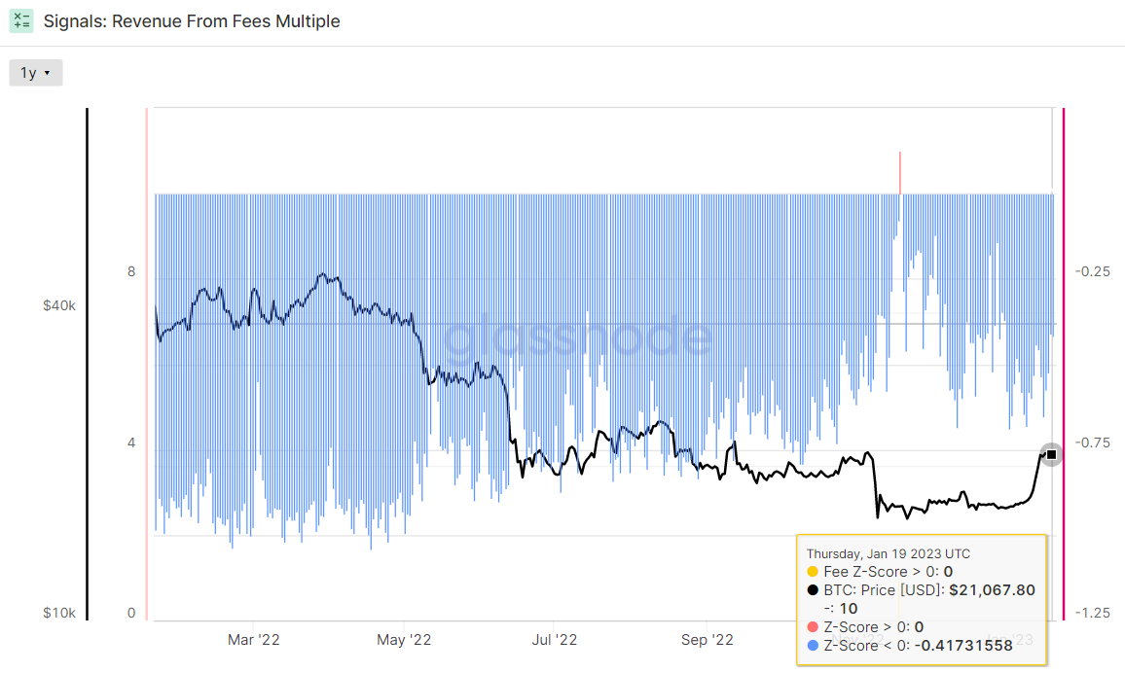This screenshot has height=673, width=1125.
Task: Click the $10k price axis label
Action: click(x=58, y=614)
